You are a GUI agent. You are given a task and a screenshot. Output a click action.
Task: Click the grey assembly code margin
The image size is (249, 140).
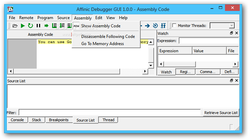point(22,54)
